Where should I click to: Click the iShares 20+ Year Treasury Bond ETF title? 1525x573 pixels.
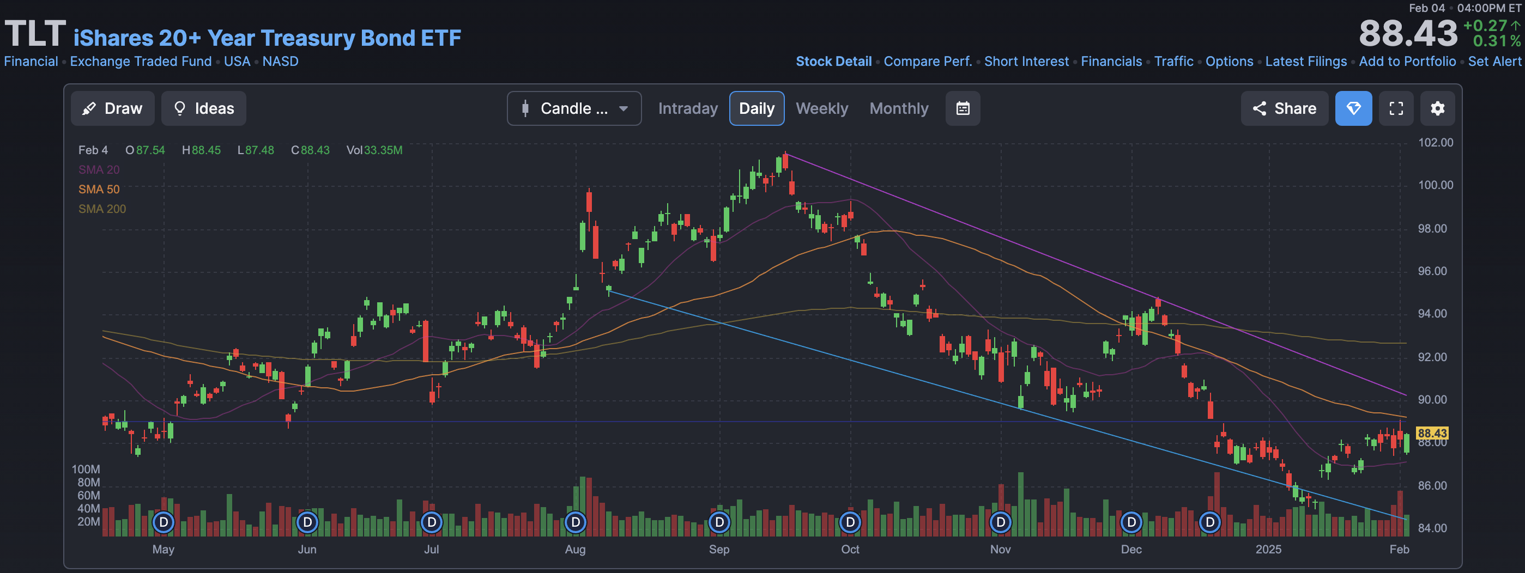point(267,38)
